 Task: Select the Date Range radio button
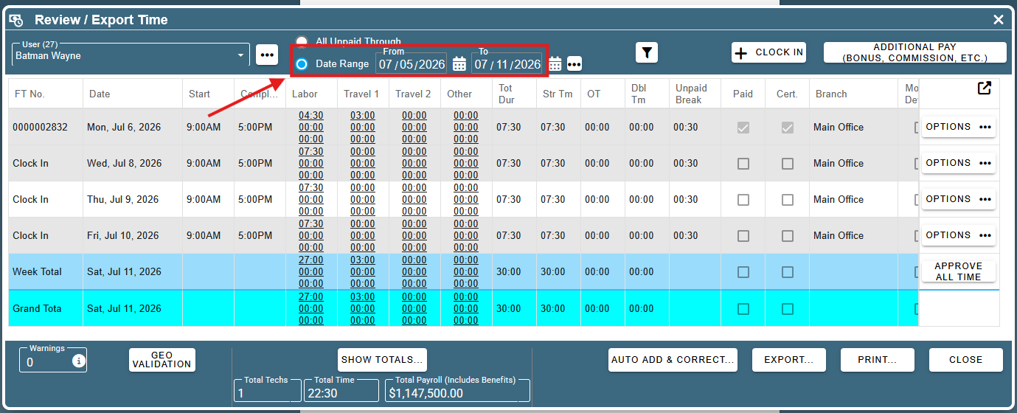pos(302,64)
